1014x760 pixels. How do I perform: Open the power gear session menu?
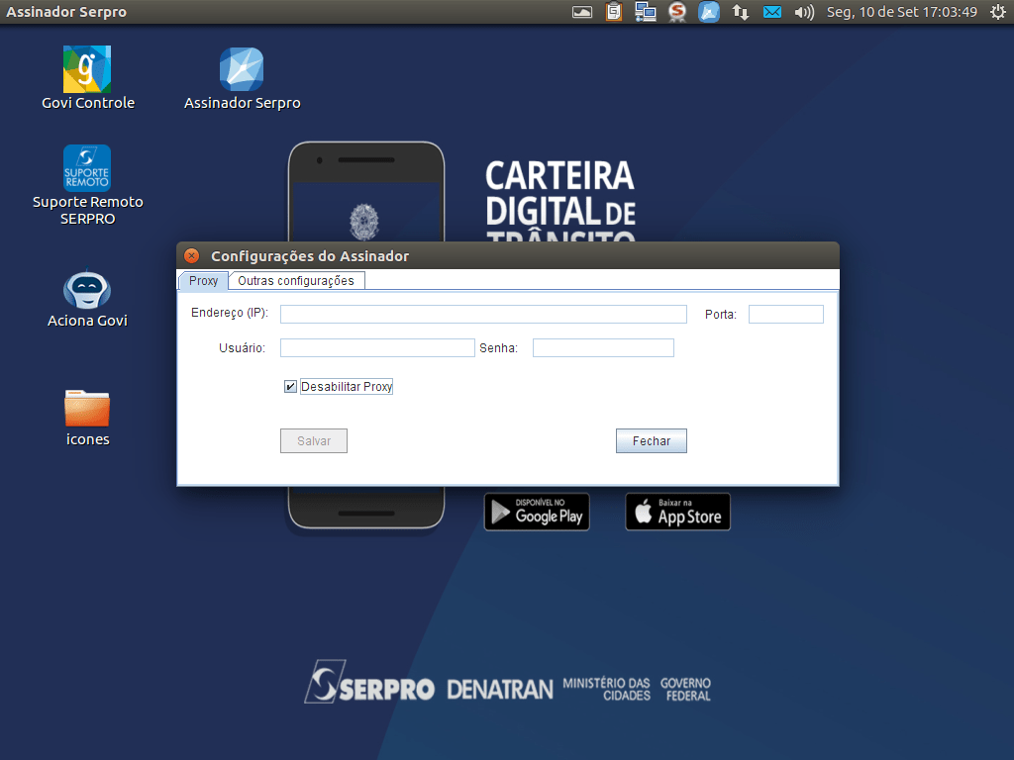(x=997, y=12)
